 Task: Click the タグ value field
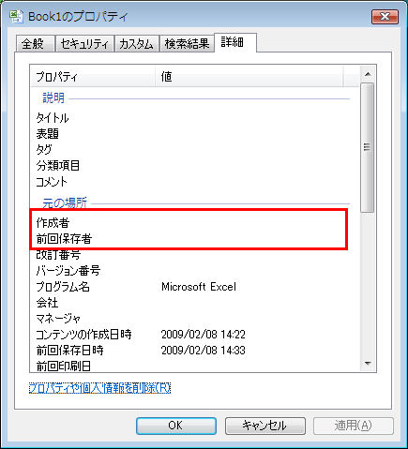pyautogui.click(x=255, y=150)
